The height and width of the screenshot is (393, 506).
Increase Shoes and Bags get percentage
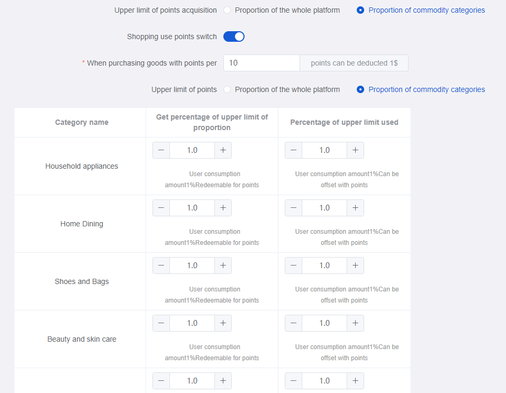(x=223, y=266)
